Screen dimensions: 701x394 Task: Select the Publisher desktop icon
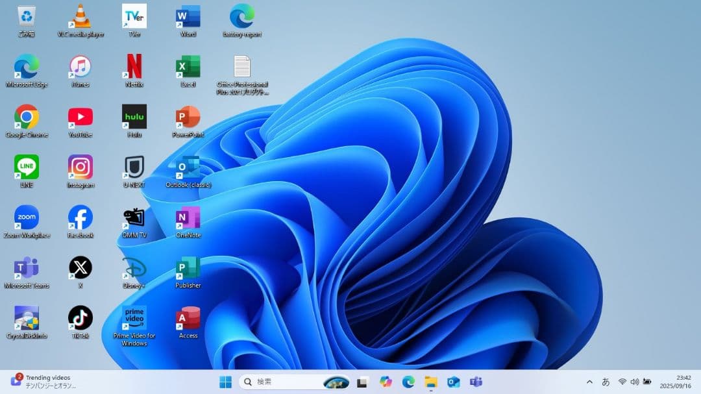coord(188,268)
